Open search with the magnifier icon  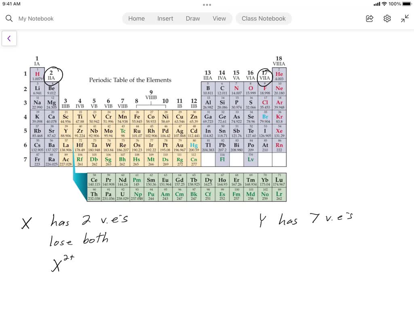tap(9, 18)
